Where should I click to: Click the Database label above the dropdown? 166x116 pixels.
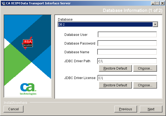click(65, 20)
